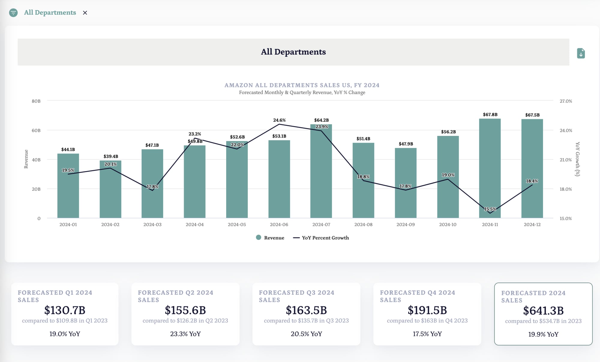Image resolution: width=600 pixels, height=362 pixels.
Task: Click the 27.0% tick on the growth axis
Action: point(566,101)
